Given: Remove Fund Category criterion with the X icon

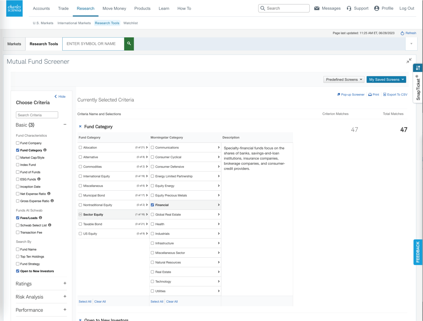Looking at the screenshot, I should coord(80,126).
